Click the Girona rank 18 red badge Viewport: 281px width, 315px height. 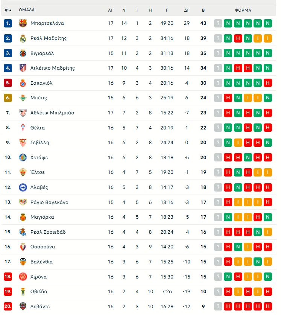8,277
